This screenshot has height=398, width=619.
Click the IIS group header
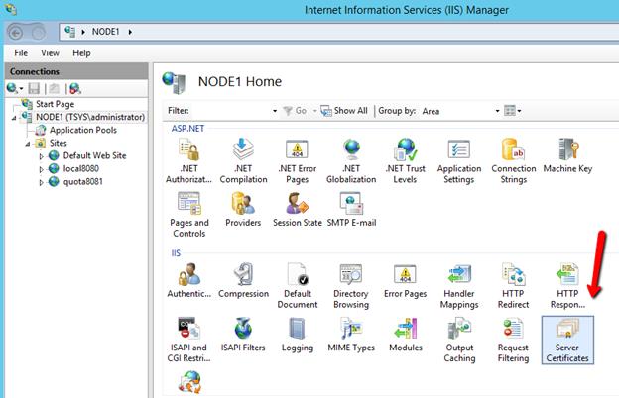tap(176, 253)
